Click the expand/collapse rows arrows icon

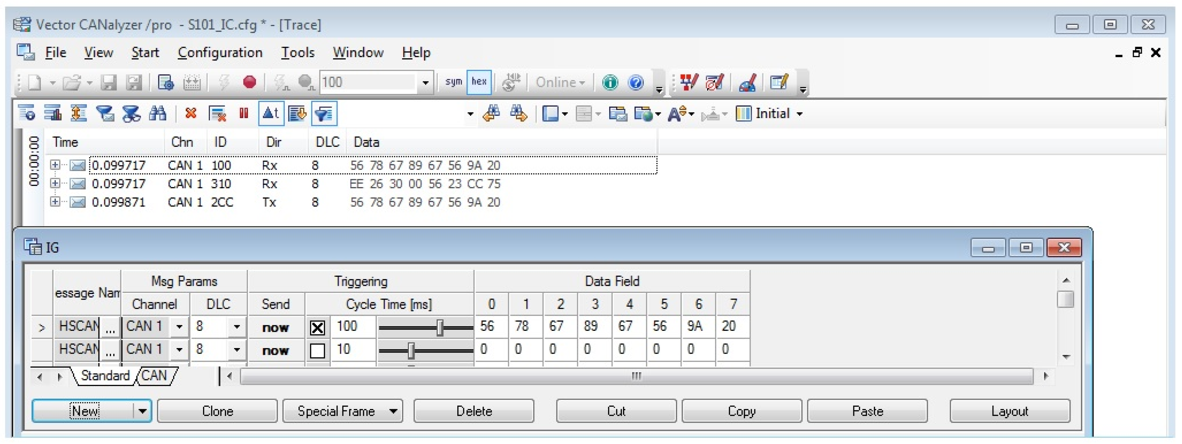(78, 113)
